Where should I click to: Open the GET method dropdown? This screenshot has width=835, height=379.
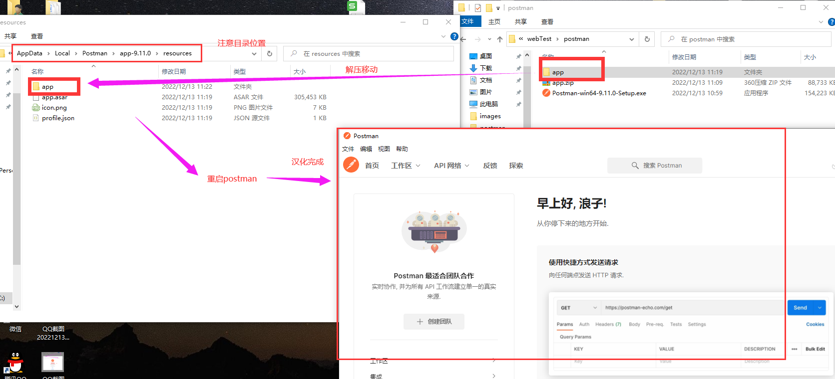click(579, 308)
